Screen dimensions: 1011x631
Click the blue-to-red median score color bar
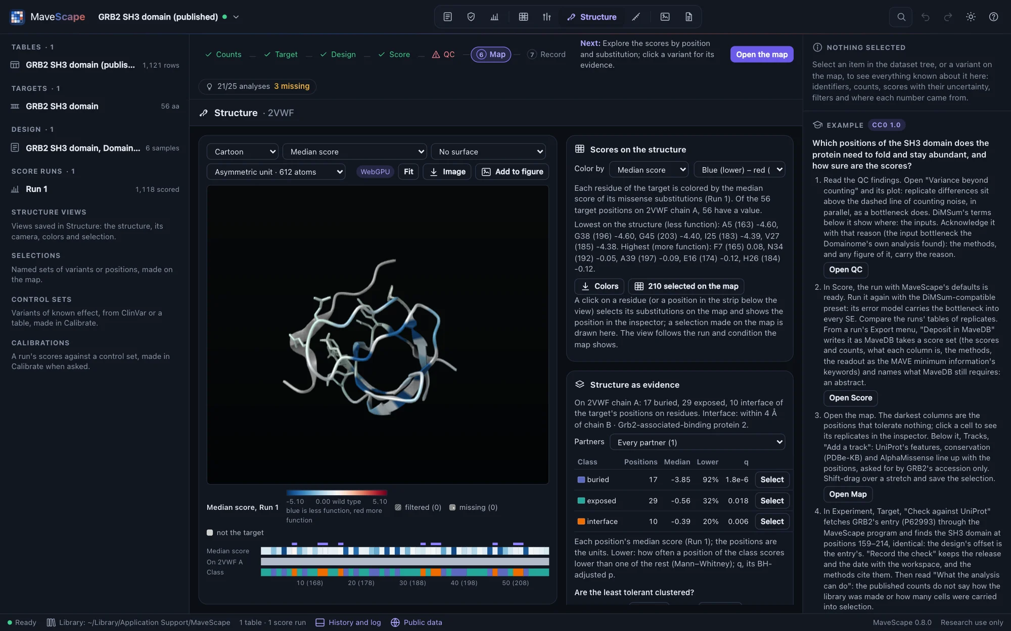coord(337,493)
